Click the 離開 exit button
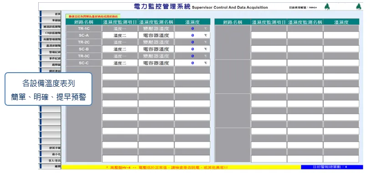Screen dimensions: 370x173 tap(50, 166)
